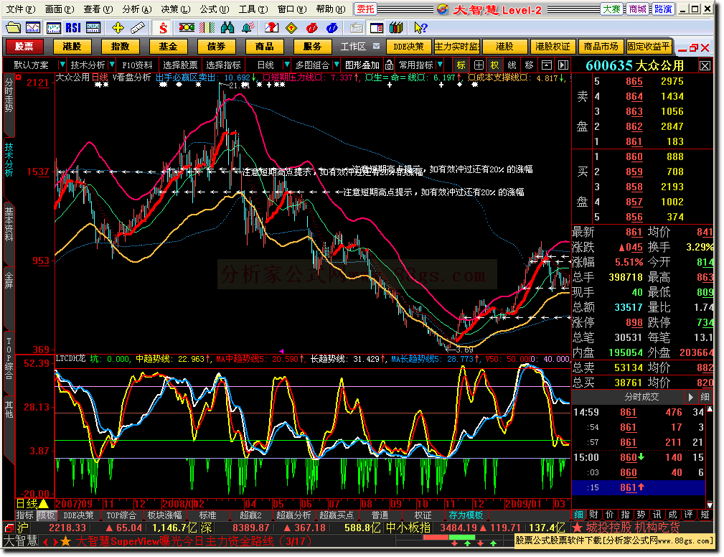Click the 港股权证 button
724x557 pixels.
tap(553, 46)
